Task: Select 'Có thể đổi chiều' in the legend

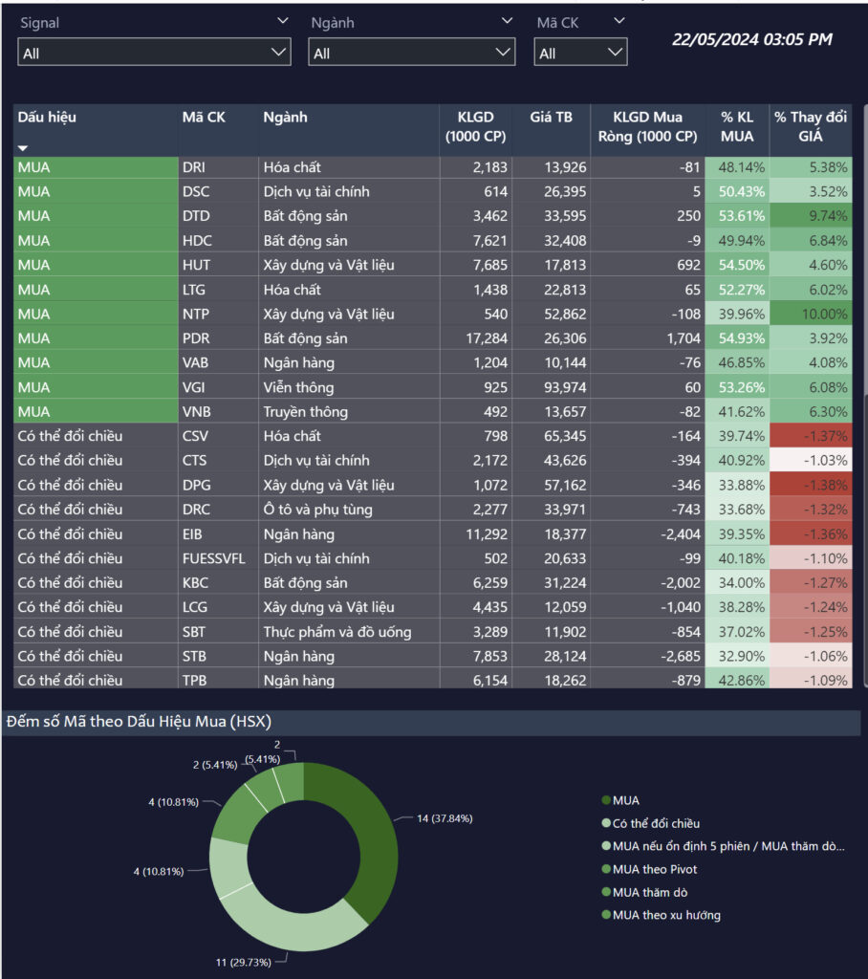Action: (x=656, y=823)
